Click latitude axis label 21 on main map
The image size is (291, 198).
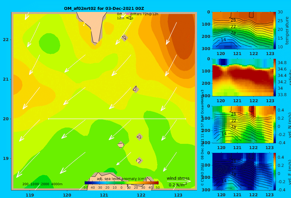[6, 79]
